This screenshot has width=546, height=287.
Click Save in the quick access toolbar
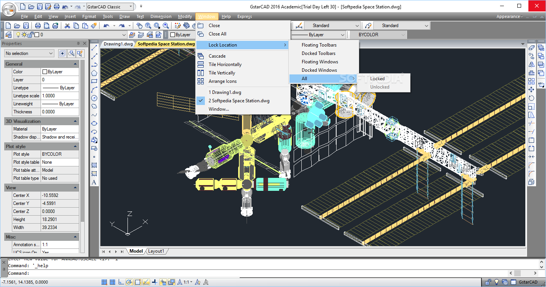(x=40, y=6)
